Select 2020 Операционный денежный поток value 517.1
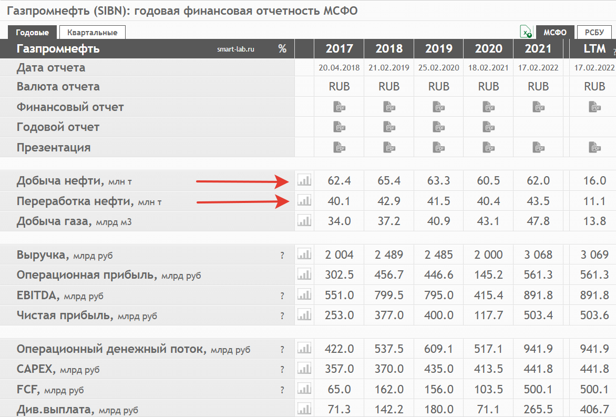This screenshot has width=616, height=417. (488, 349)
